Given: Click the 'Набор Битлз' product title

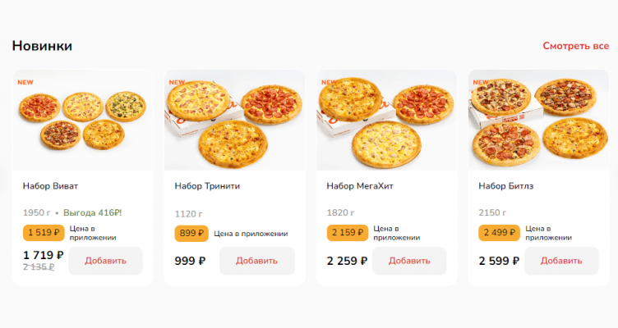Looking at the screenshot, I should [x=506, y=185].
